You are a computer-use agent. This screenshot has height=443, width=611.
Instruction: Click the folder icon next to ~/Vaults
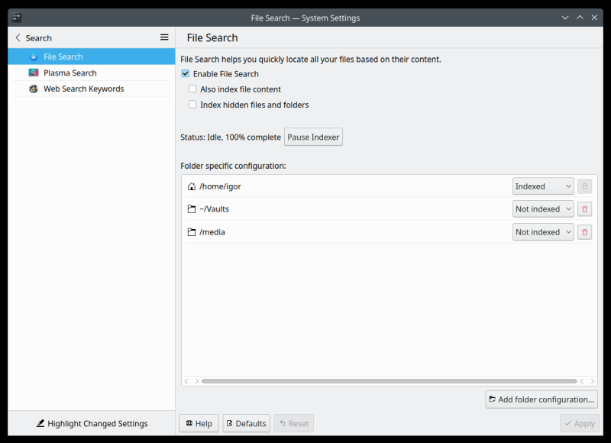tap(190, 209)
